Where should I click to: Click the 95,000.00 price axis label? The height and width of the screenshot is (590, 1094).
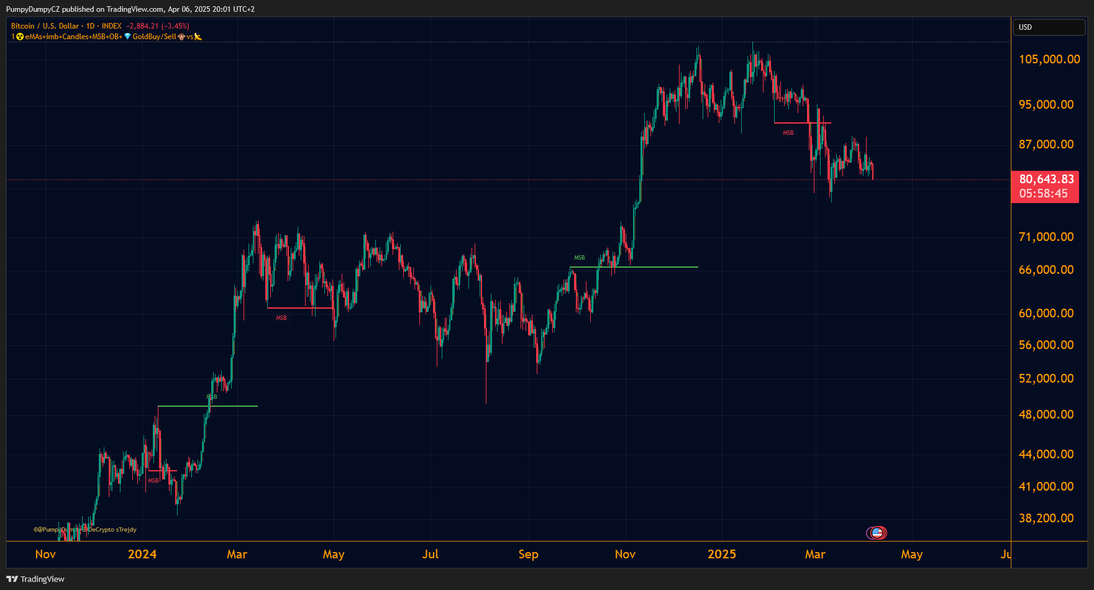pos(1046,104)
